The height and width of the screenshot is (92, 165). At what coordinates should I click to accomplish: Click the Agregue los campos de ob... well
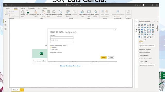(147, 65)
